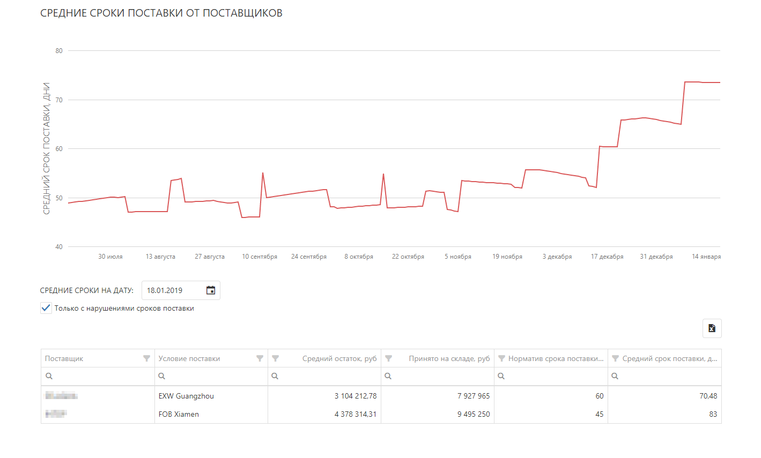Open filter for Условие поставки column
Image resolution: width=761 pixels, height=458 pixels.
coord(260,358)
